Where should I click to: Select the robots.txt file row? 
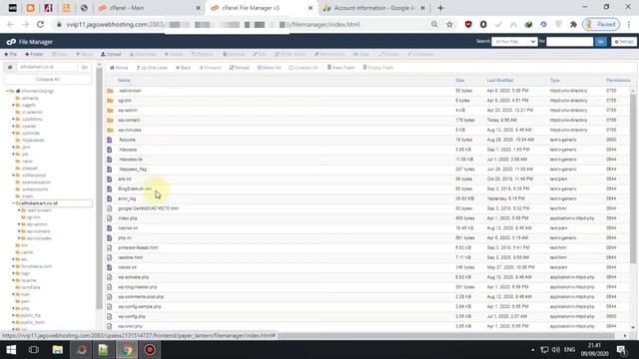pos(368,267)
